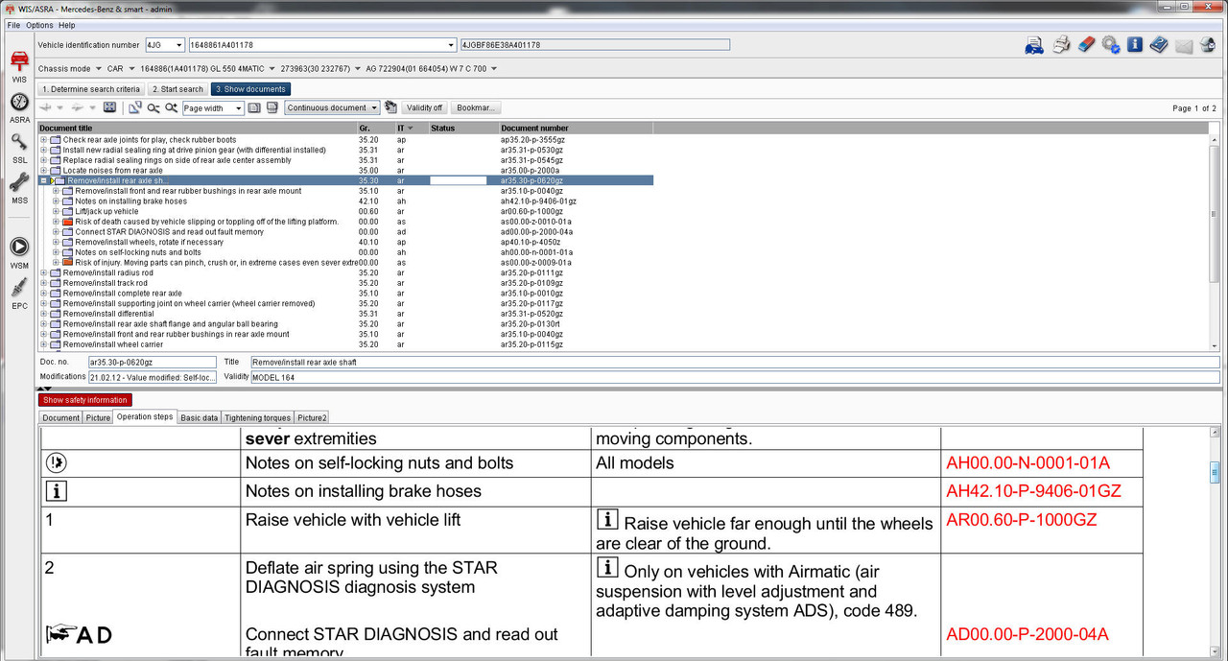
Task: Click the eraser icon to clear data
Action: [1086, 44]
